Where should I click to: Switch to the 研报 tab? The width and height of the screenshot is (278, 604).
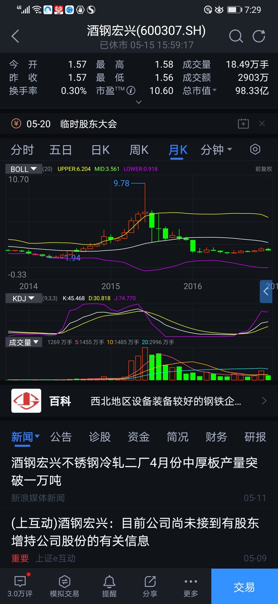point(255,437)
